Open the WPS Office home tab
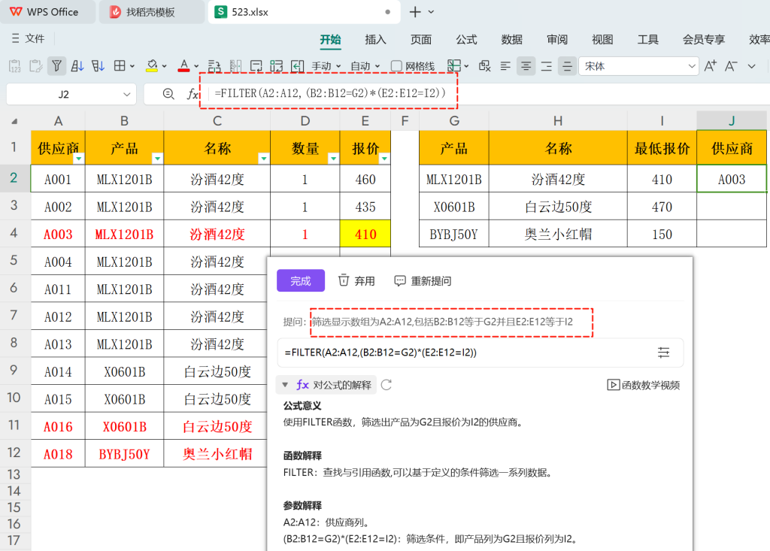 click(x=47, y=12)
